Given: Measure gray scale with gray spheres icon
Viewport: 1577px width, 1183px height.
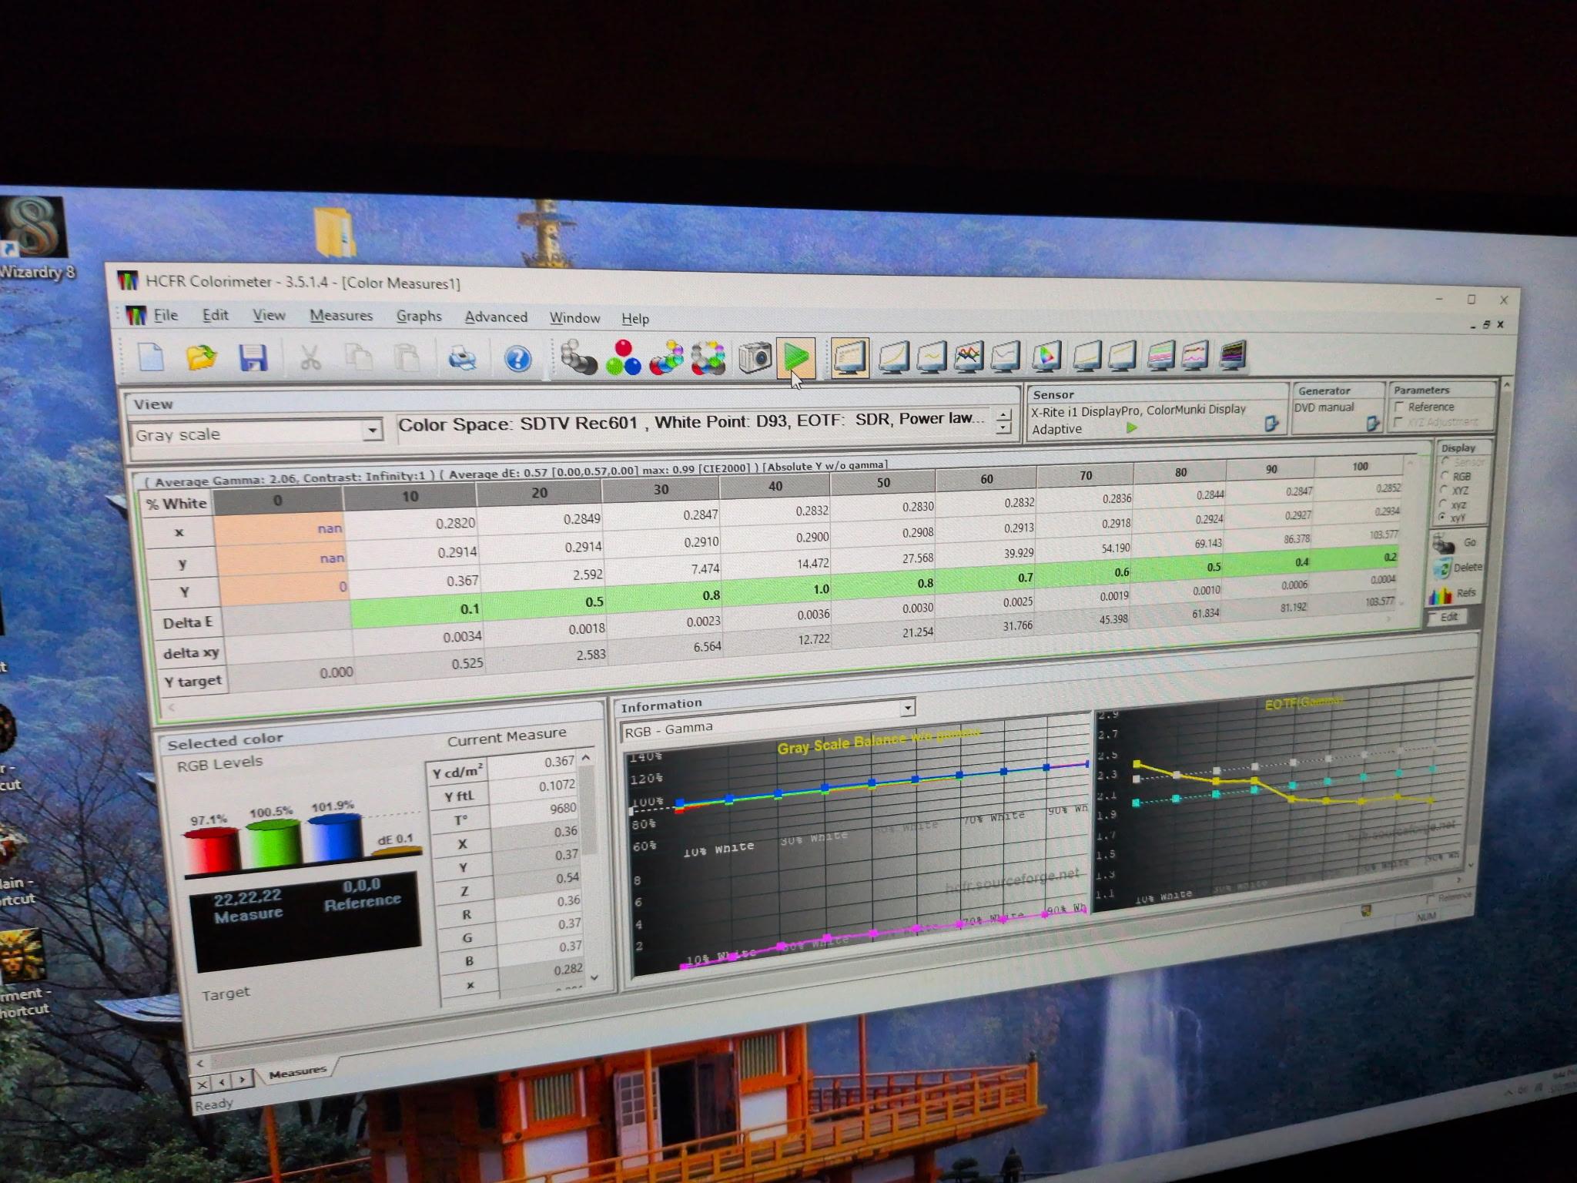Looking at the screenshot, I should [578, 358].
